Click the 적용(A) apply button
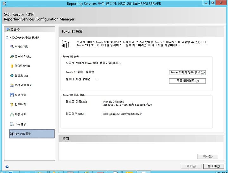This screenshot has height=173, width=228. point(191,166)
